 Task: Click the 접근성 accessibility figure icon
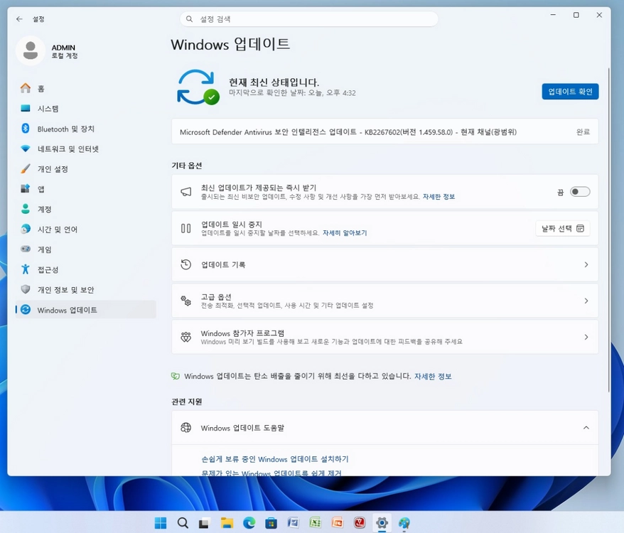26,269
